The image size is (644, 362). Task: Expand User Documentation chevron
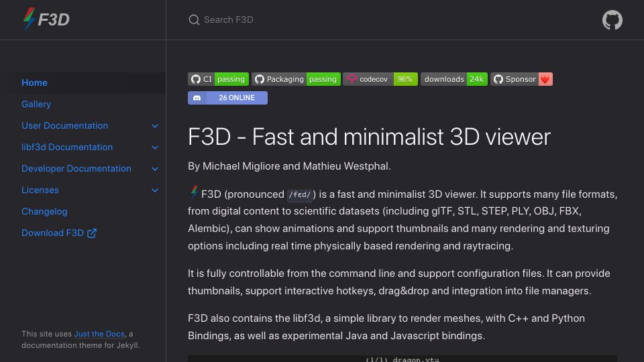click(155, 126)
